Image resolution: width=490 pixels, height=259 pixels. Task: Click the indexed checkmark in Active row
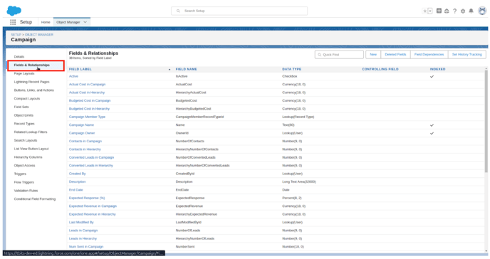point(432,76)
